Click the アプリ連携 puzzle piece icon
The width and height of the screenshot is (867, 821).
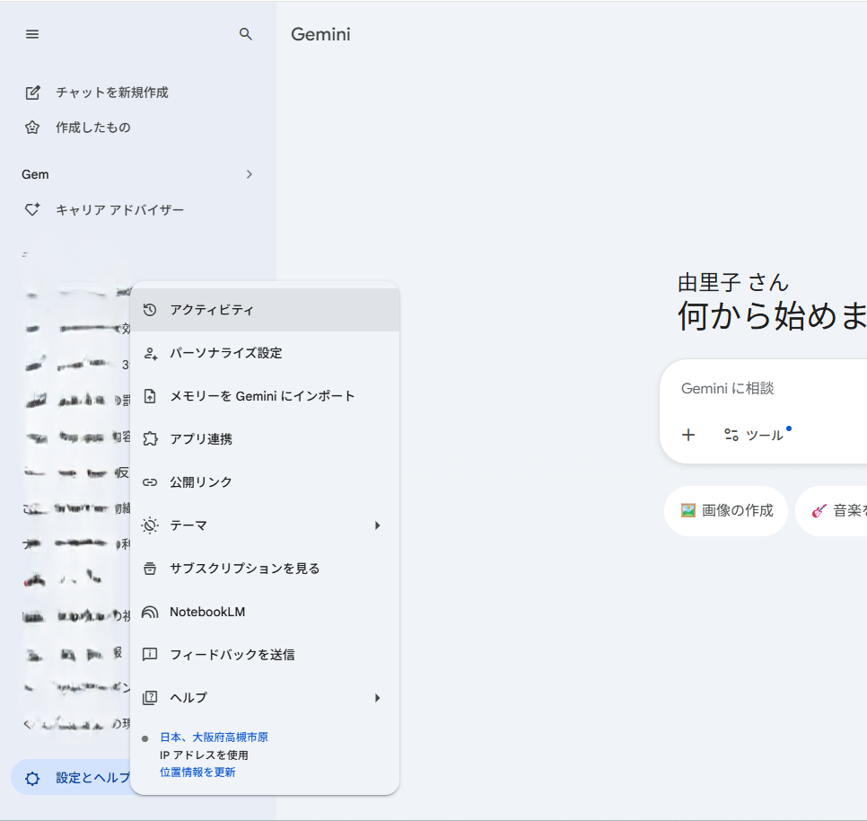point(151,439)
